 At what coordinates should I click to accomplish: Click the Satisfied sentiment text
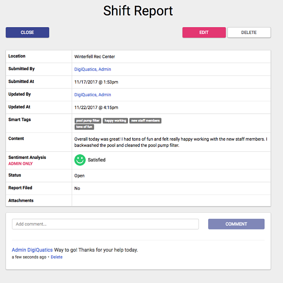point(96,160)
